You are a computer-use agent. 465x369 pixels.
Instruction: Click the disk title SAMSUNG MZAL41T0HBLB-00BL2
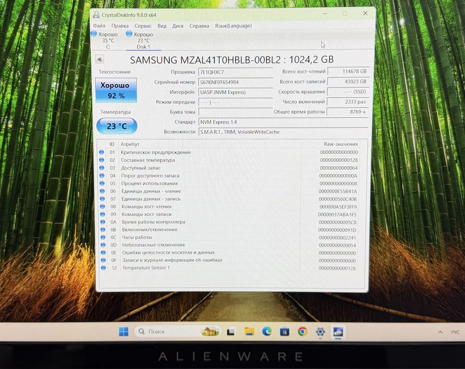click(x=205, y=60)
